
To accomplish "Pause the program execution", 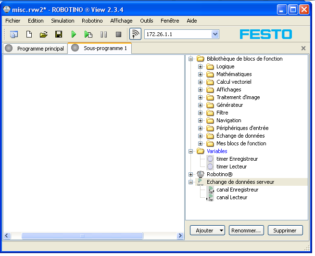I will click(103, 34).
